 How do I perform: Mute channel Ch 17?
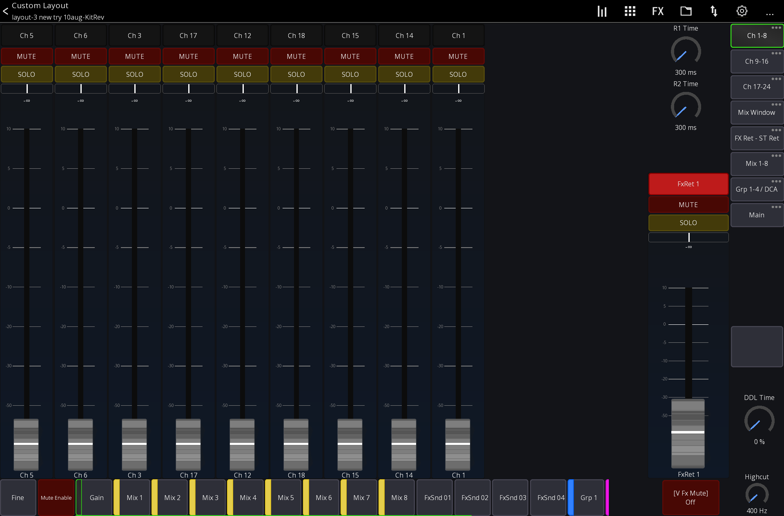tap(188, 56)
